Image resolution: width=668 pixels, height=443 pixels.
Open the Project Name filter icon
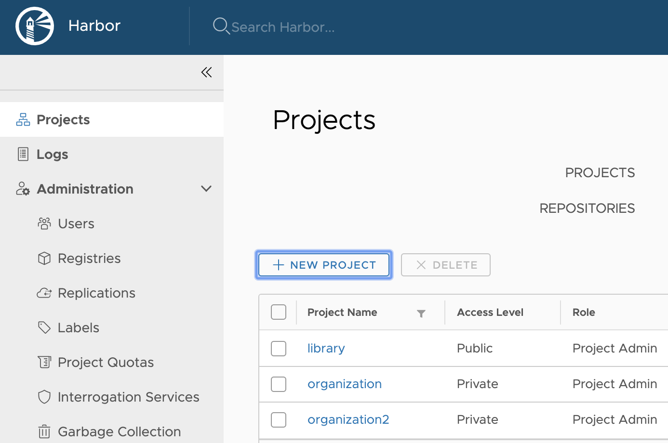(x=421, y=313)
